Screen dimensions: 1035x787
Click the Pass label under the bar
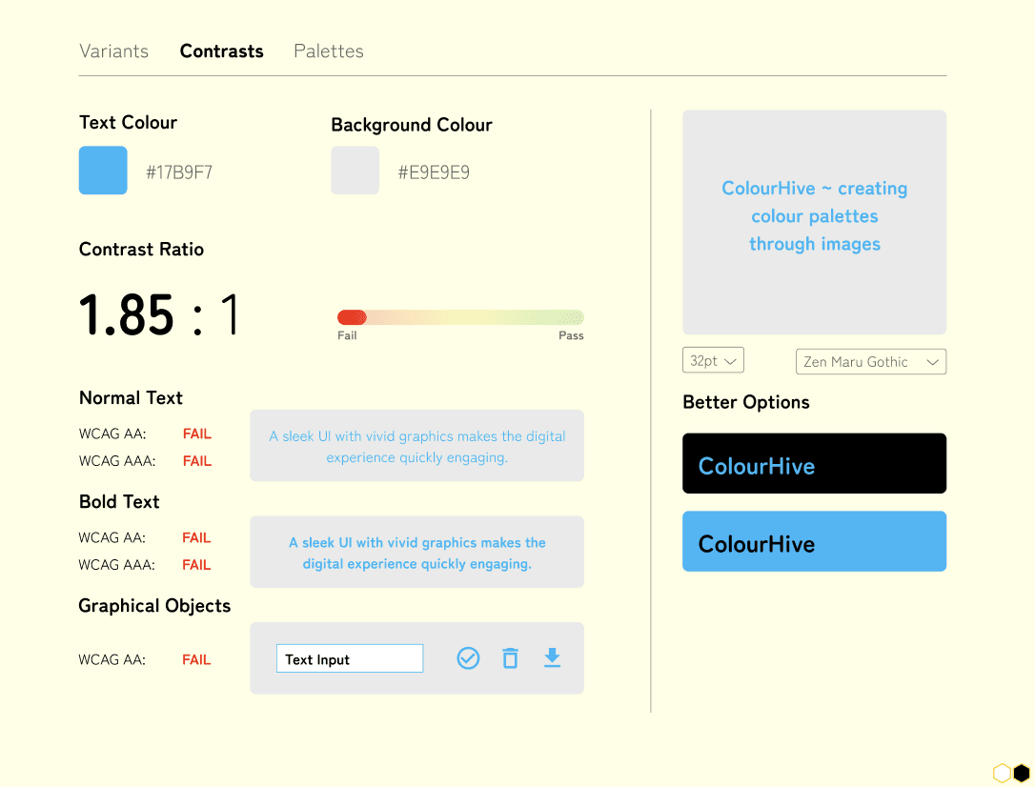point(571,335)
